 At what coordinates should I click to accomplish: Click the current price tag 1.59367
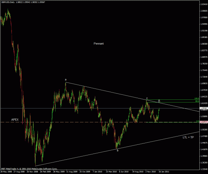point(204,108)
